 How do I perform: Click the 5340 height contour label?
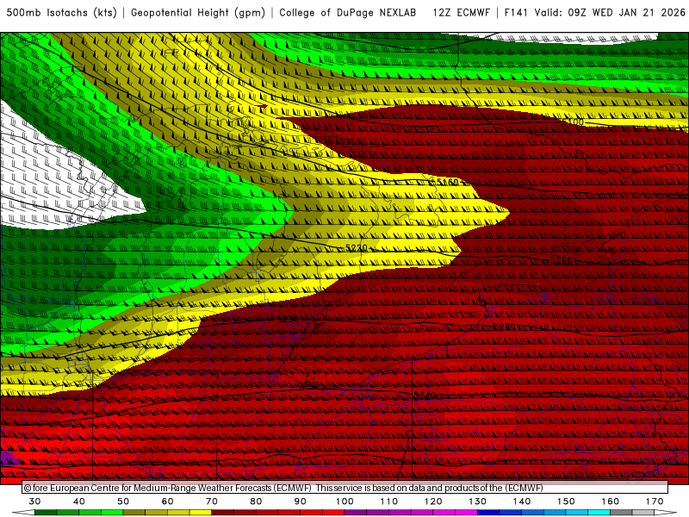[424, 396]
